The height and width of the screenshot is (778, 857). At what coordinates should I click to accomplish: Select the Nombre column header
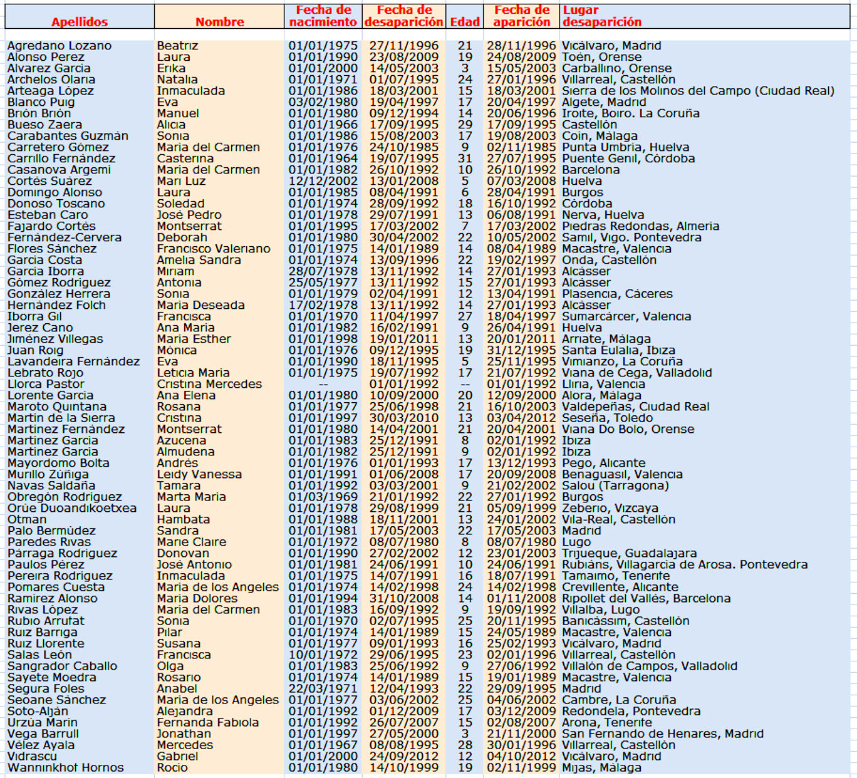click(219, 22)
